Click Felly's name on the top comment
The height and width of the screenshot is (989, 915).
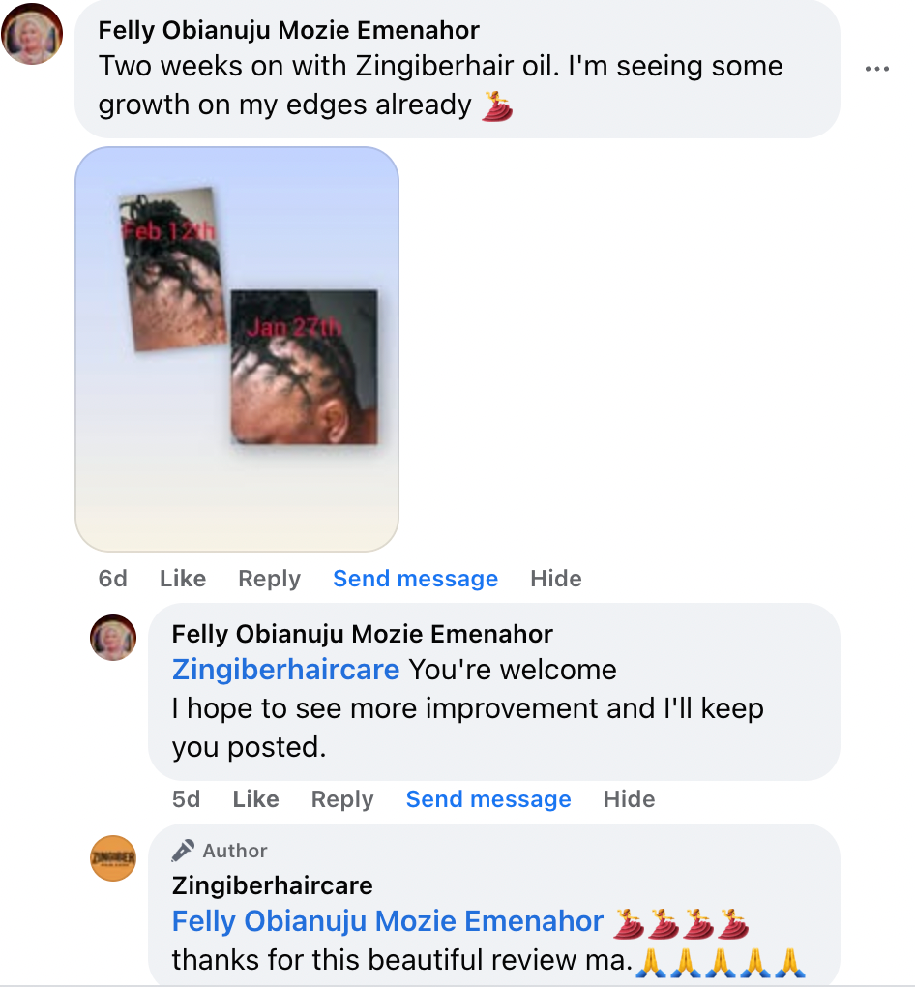(289, 30)
